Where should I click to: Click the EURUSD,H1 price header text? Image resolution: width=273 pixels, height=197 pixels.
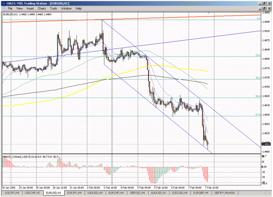click(27, 14)
